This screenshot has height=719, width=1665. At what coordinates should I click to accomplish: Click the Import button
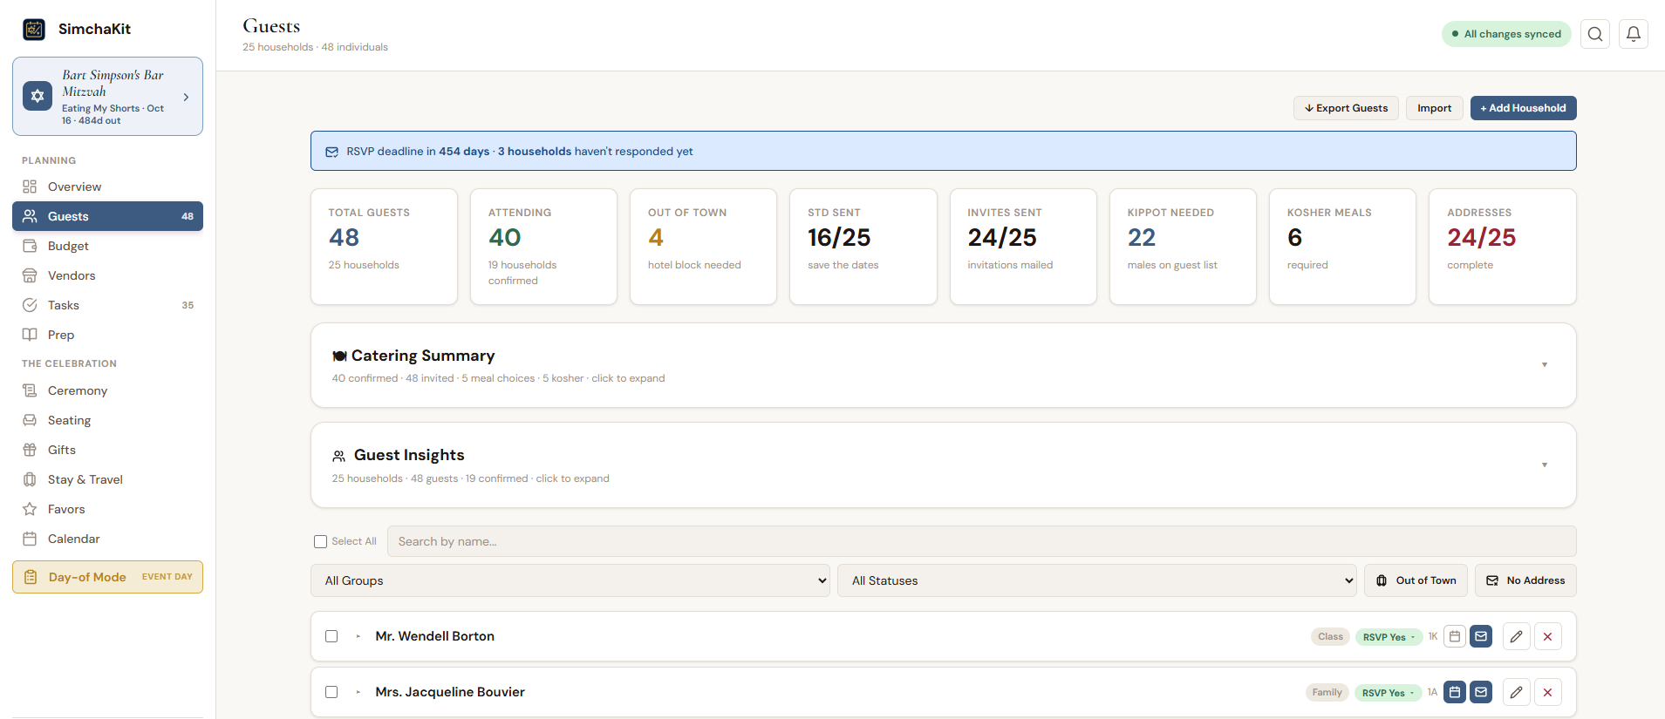1434,108
